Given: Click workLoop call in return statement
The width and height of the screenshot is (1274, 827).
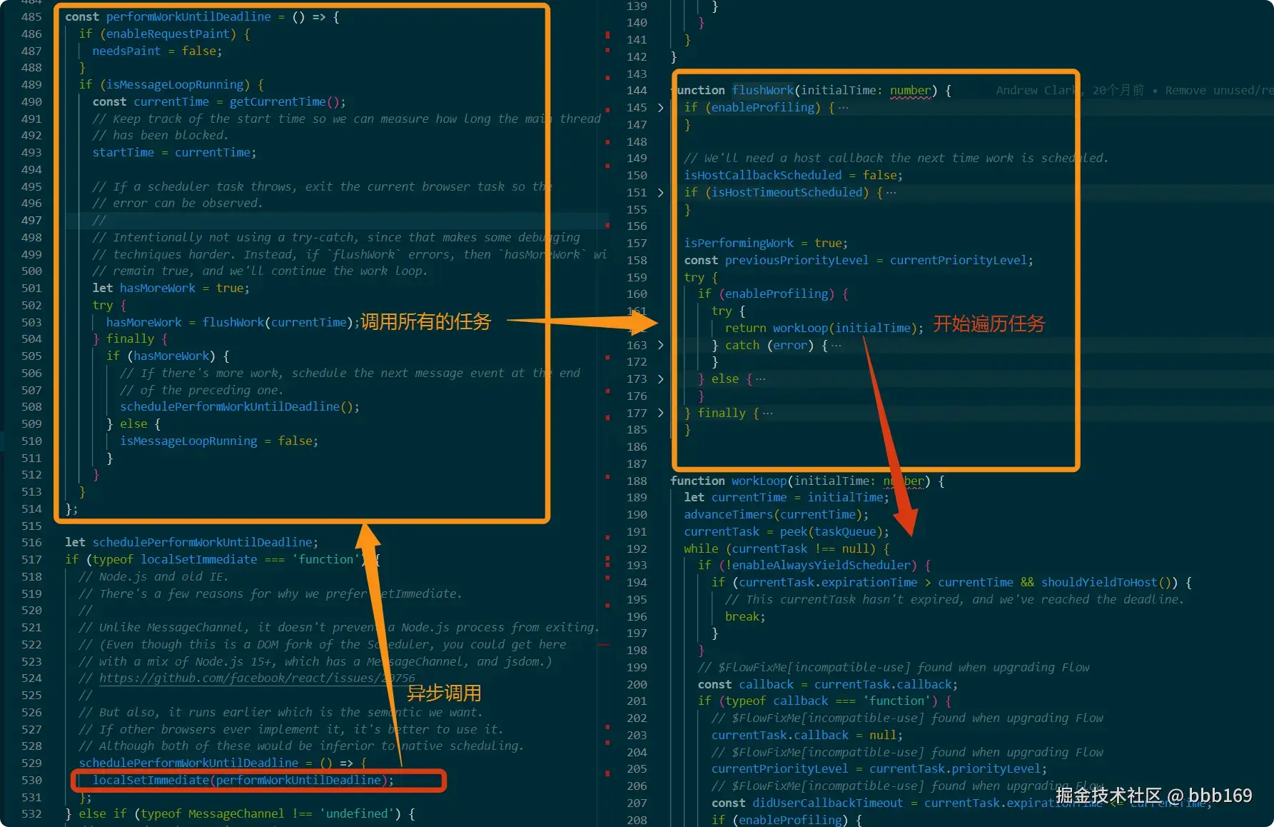Looking at the screenshot, I should pyautogui.click(x=800, y=329).
